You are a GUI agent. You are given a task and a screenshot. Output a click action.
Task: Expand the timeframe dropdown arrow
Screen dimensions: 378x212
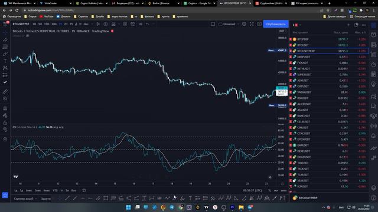pos(92,24)
